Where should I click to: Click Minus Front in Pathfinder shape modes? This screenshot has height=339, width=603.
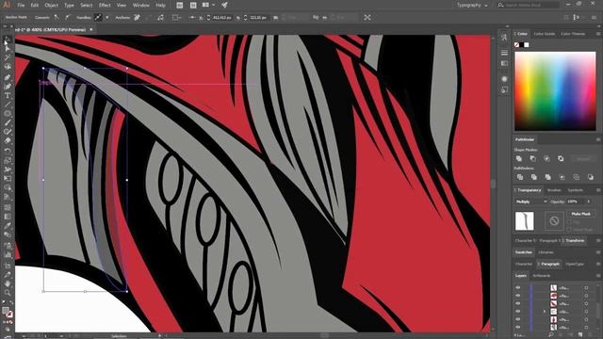pos(532,158)
